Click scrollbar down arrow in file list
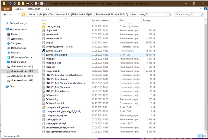 pyautogui.click(x=206, y=132)
